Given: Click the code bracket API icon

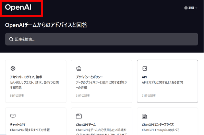Looking at the screenshot, I should 145,69.
